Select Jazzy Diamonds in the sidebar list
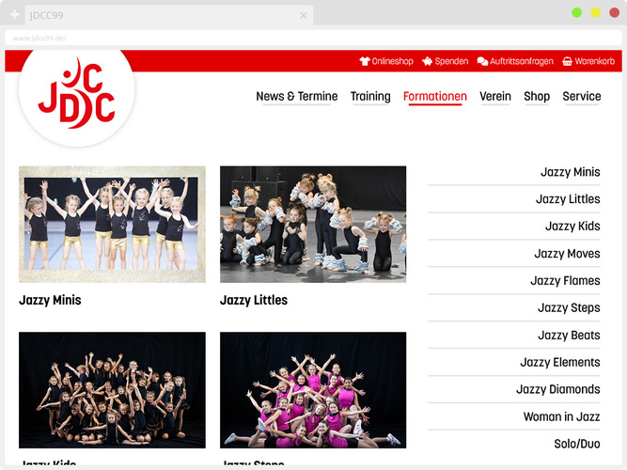627x470 pixels. pos(557,389)
